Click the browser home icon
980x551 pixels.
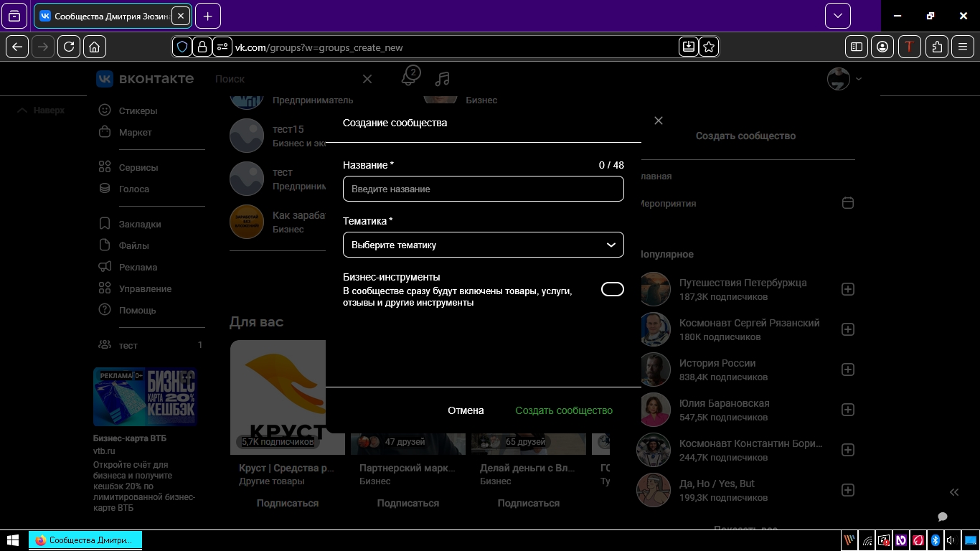pos(95,47)
